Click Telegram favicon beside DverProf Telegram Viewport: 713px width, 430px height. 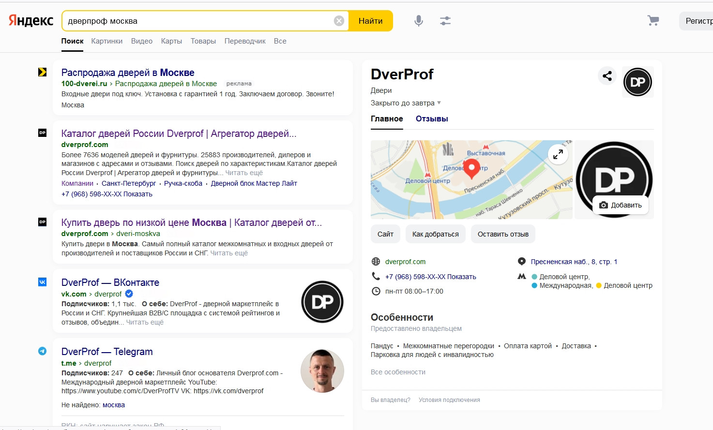coord(43,351)
